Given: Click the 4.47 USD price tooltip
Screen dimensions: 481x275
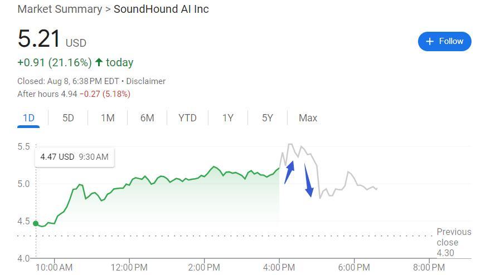Looking at the screenshot, I should pos(74,157).
